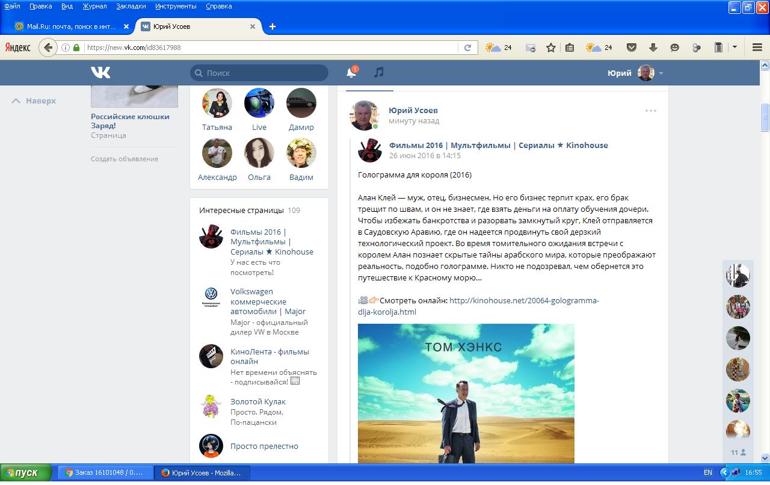Open the Volkswagen коммерческие автомобили page
Viewport: 770px width, 485px height.
[268, 301]
